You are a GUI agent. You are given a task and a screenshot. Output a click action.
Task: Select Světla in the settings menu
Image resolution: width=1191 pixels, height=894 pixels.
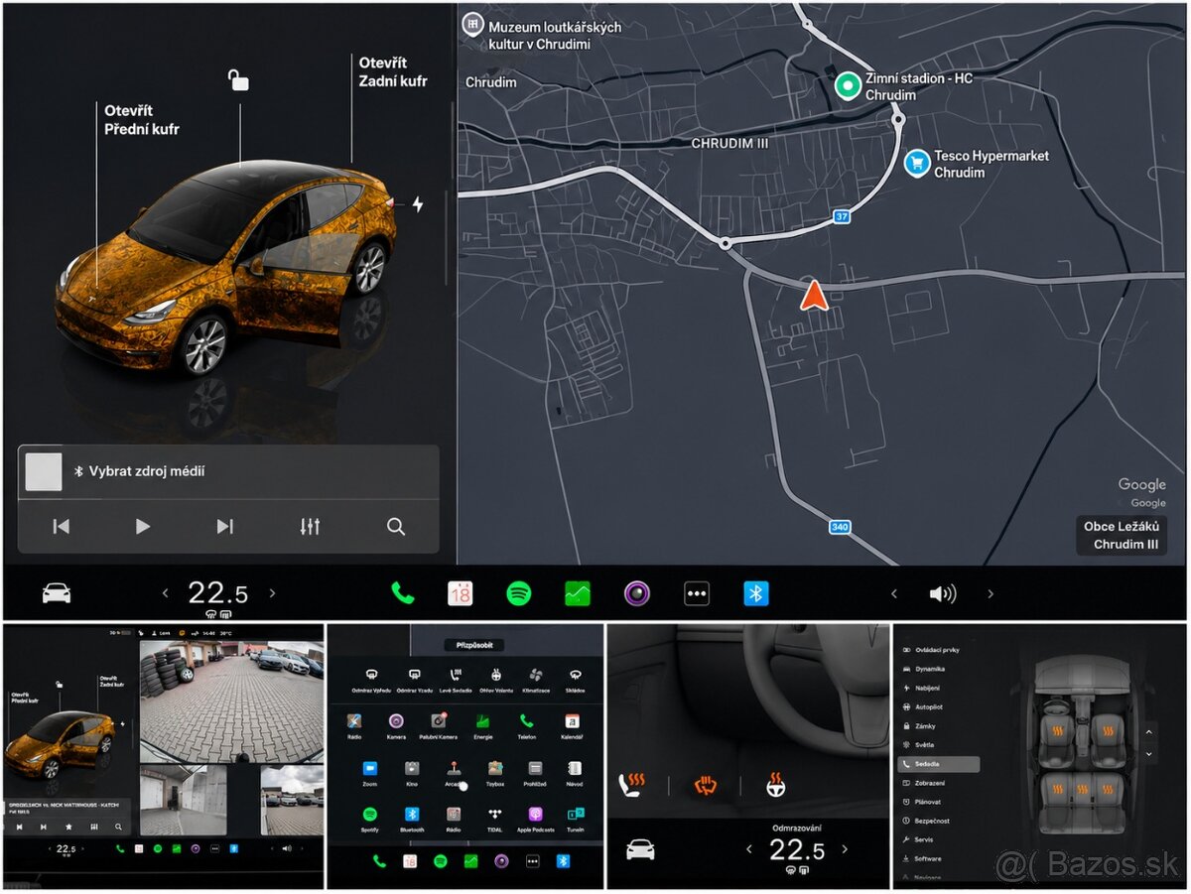click(918, 745)
